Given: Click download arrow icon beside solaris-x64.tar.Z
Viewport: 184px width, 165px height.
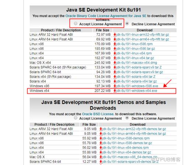Looking at the screenshot, I should (x=115, y=77).
